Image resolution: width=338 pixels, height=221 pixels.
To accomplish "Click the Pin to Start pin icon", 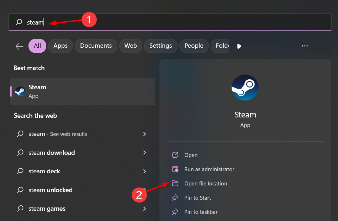I will point(175,198).
